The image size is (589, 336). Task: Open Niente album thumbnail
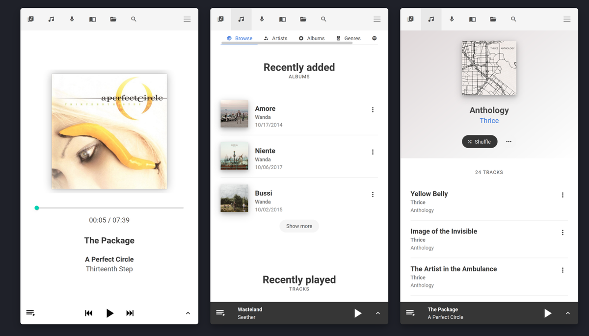coord(234,156)
